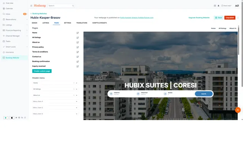This screenshot has width=243, height=152.
Task: Click the orange floating help chat button
Action: coord(238,110)
